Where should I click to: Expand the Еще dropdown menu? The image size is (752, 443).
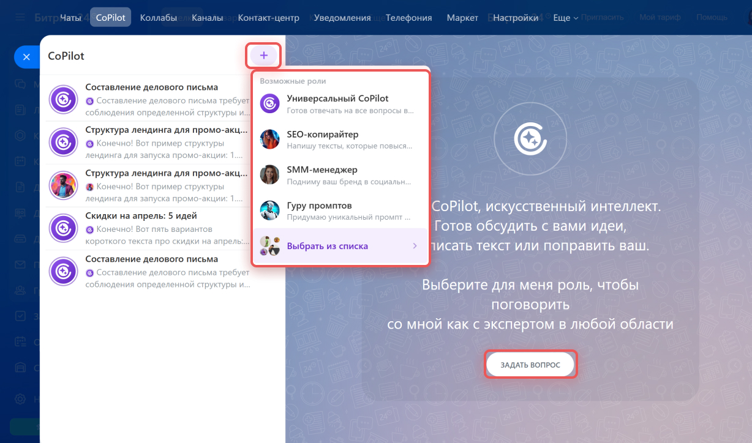[x=565, y=18]
